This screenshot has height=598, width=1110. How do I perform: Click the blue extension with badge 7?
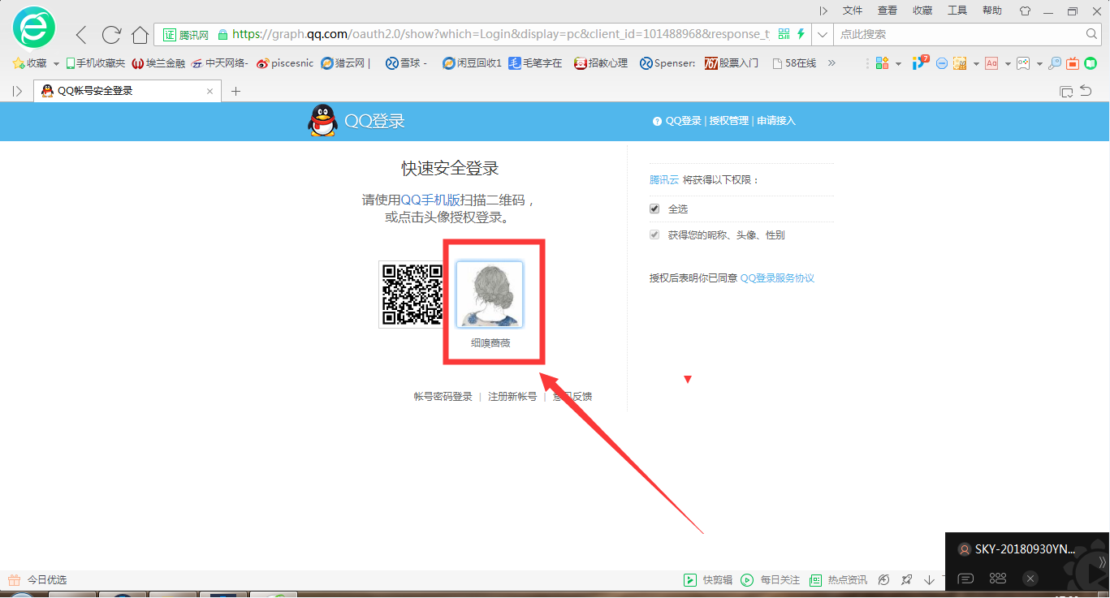pos(920,62)
